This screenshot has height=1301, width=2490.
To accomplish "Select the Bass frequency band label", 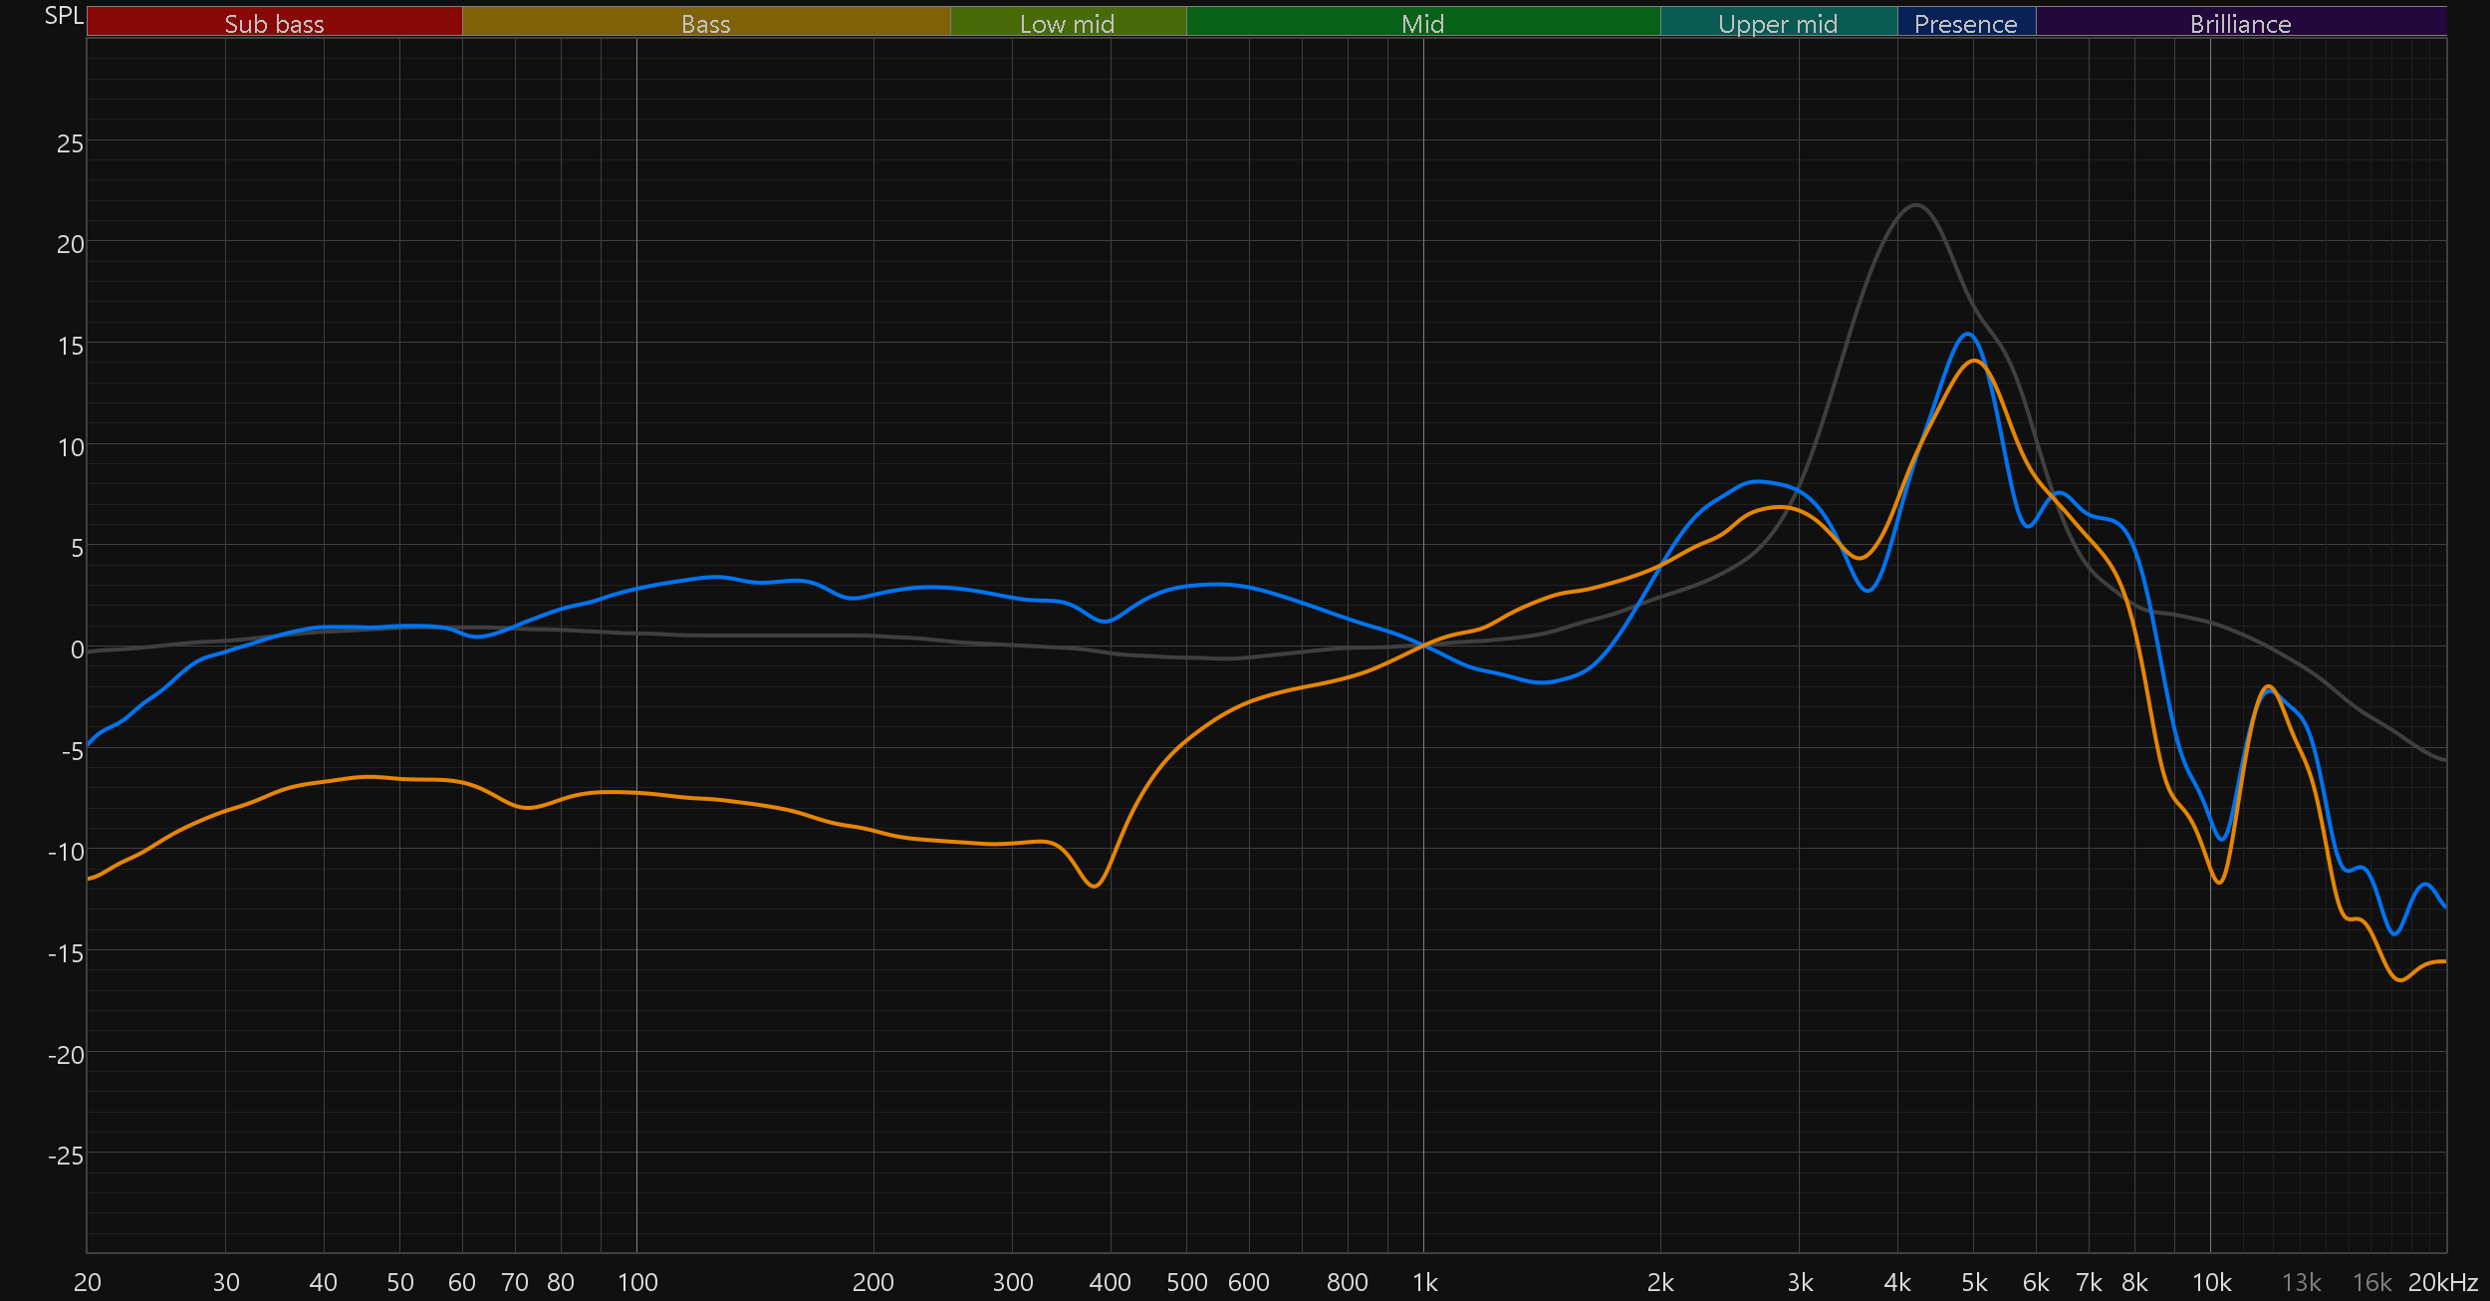I will click(705, 22).
